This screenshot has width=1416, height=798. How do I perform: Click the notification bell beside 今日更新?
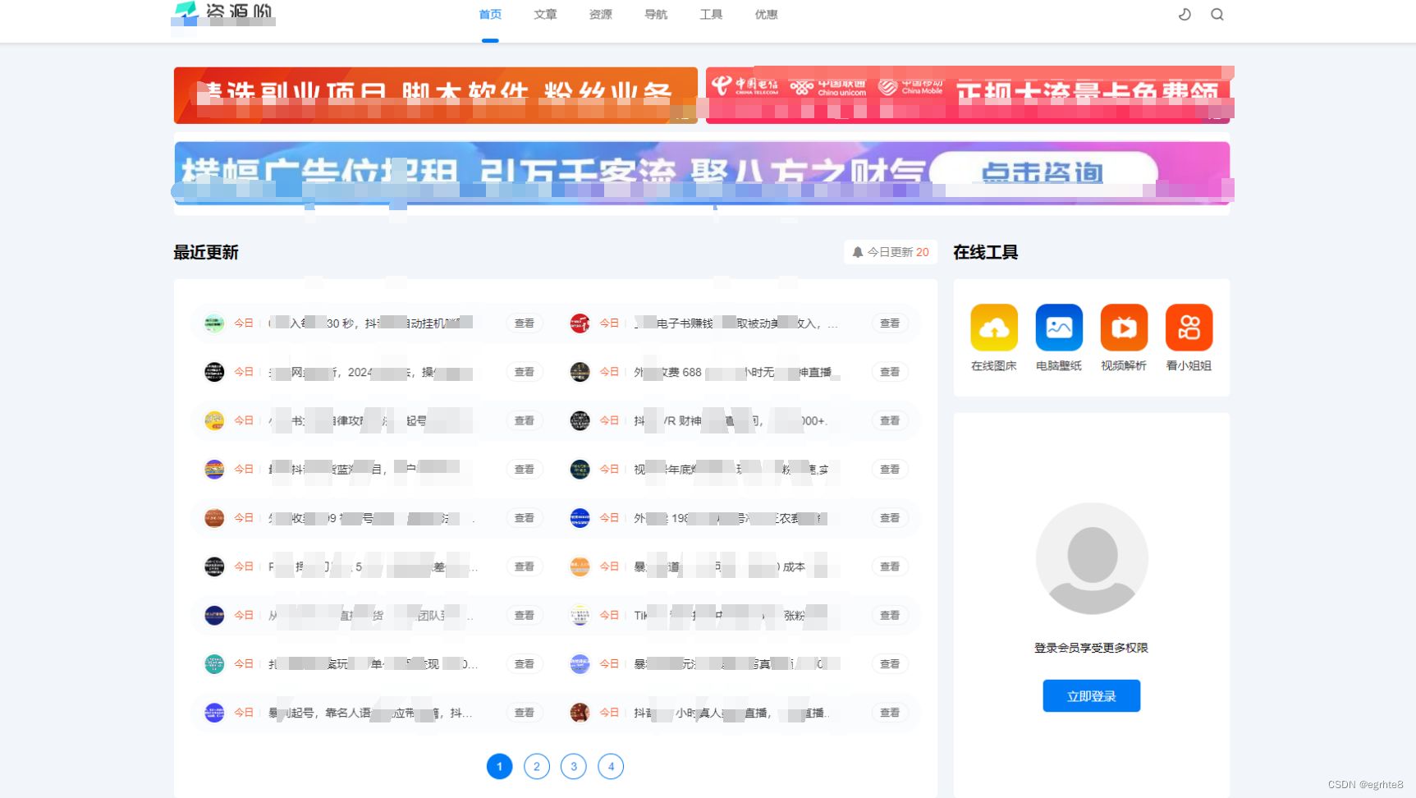[859, 252]
